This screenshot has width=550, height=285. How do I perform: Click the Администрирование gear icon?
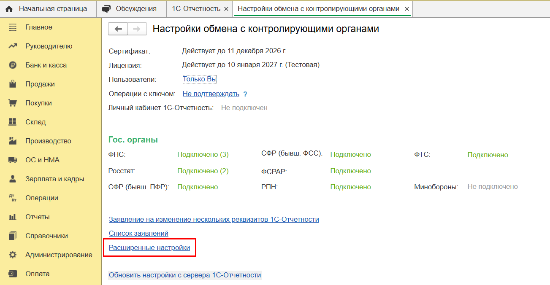coord(13,255)
